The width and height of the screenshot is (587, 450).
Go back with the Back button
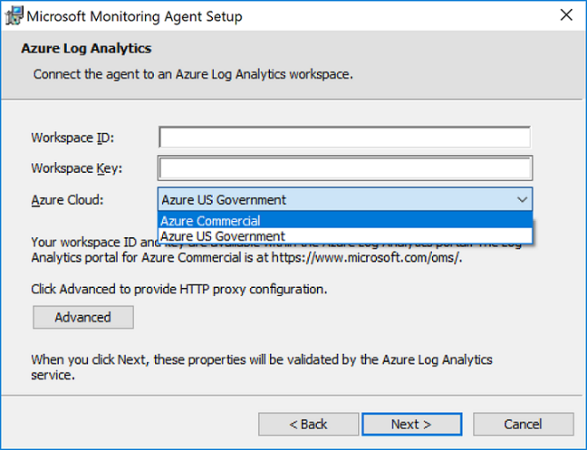pyautogui.click(x=308, y=424)
